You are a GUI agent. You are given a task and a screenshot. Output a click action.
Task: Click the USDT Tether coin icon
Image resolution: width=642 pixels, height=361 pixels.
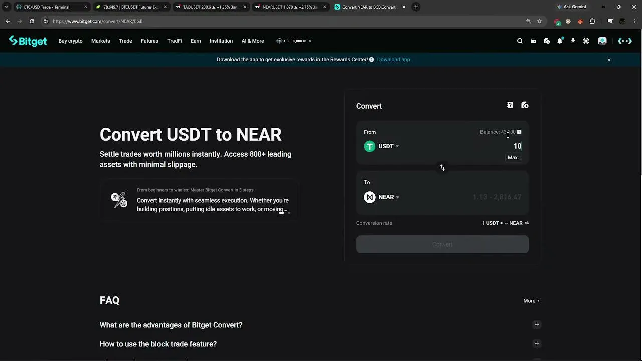point(370,146)
